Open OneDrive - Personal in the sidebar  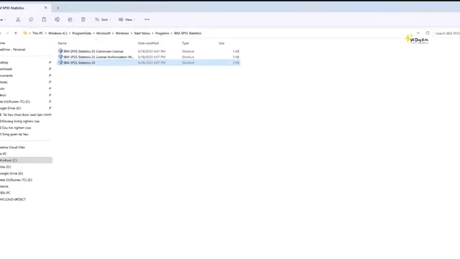pyautogui.click(x=13, y=50)
